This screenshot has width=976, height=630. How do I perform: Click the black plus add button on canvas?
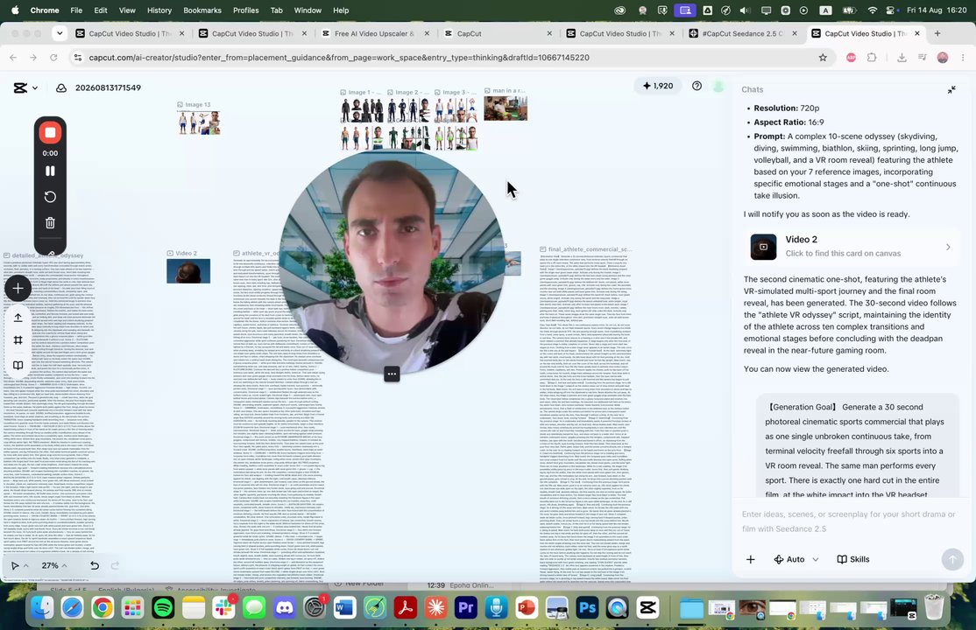coord(18,288)
